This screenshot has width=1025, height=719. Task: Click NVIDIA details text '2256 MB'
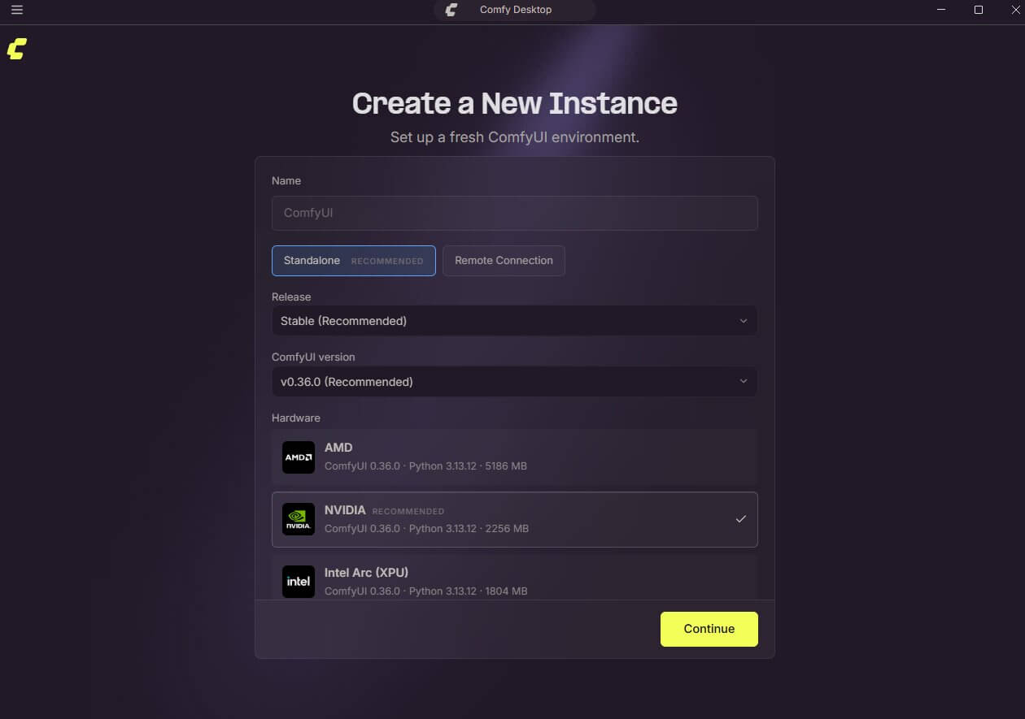tap(508, 529)
